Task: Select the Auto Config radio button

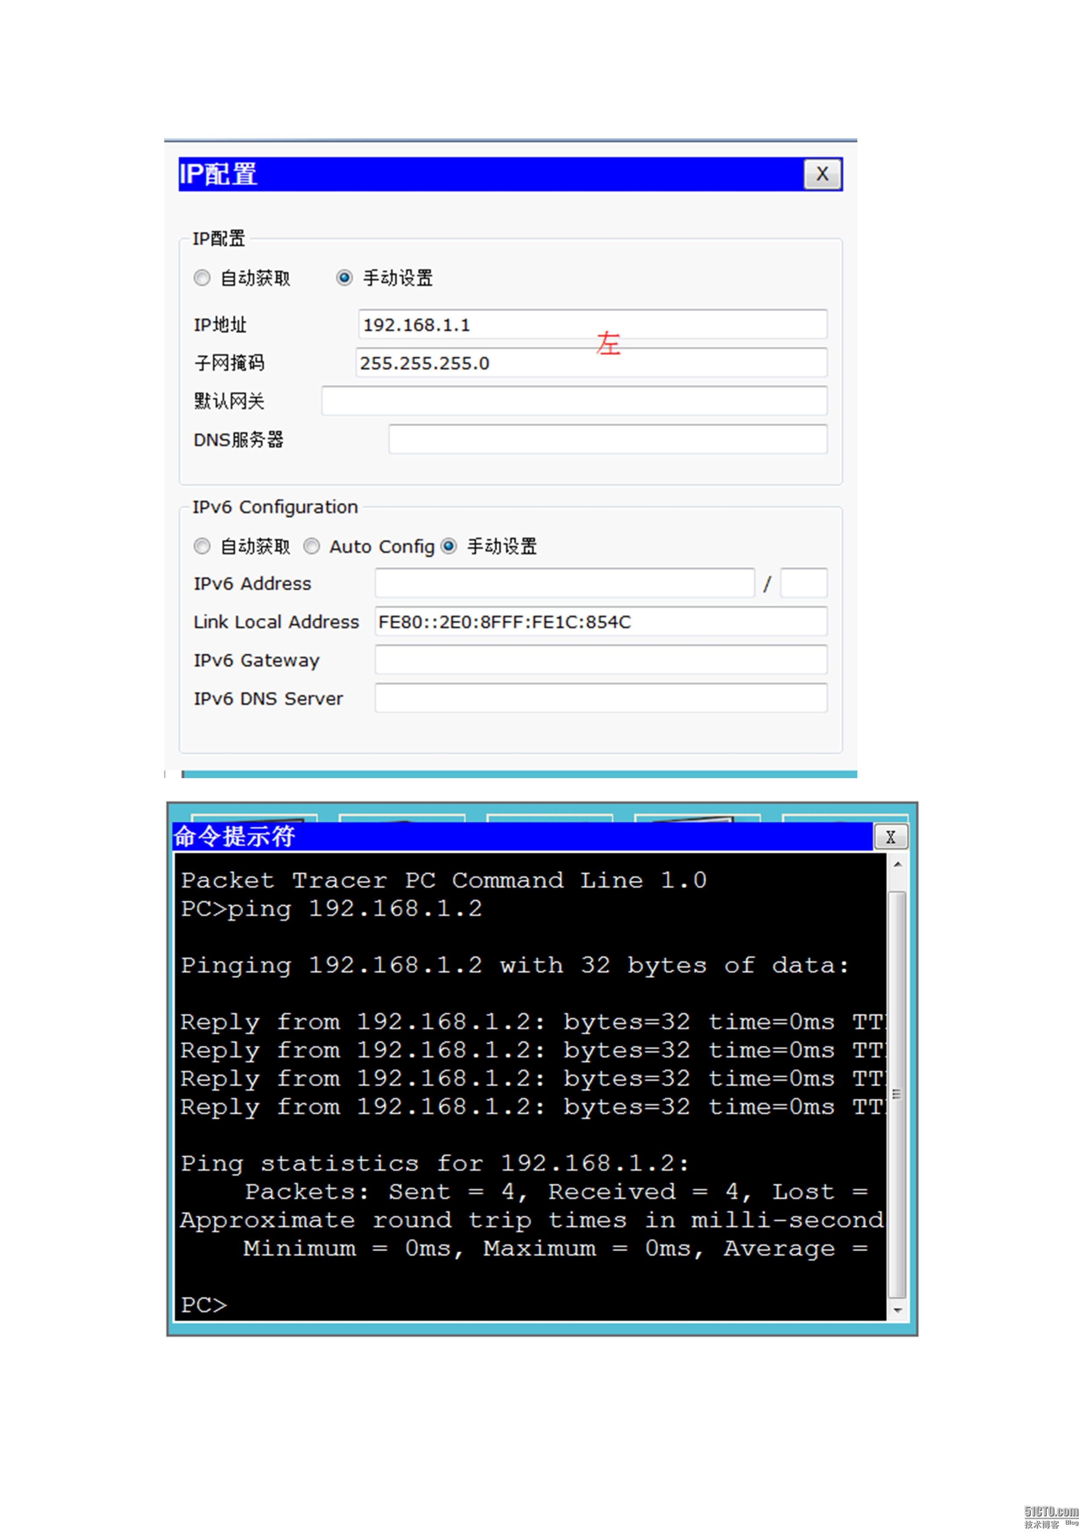Action: 312,546
